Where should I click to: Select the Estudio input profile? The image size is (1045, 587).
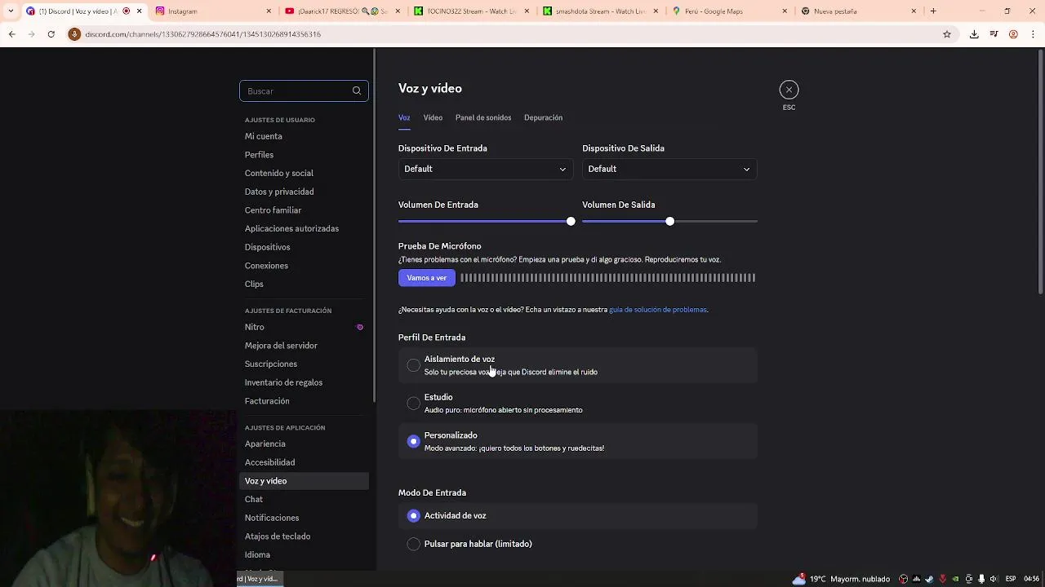(x=578, y=404)
